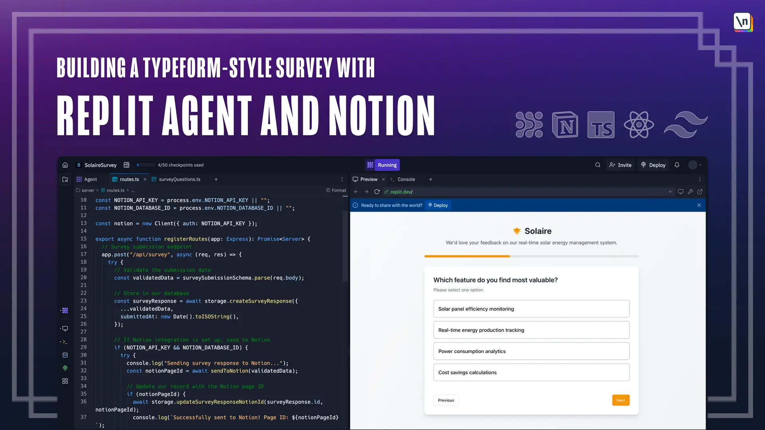This screenshot has height=430, width=765.
Task: Select Cost savings calculations option
Action: click(531, 373)
